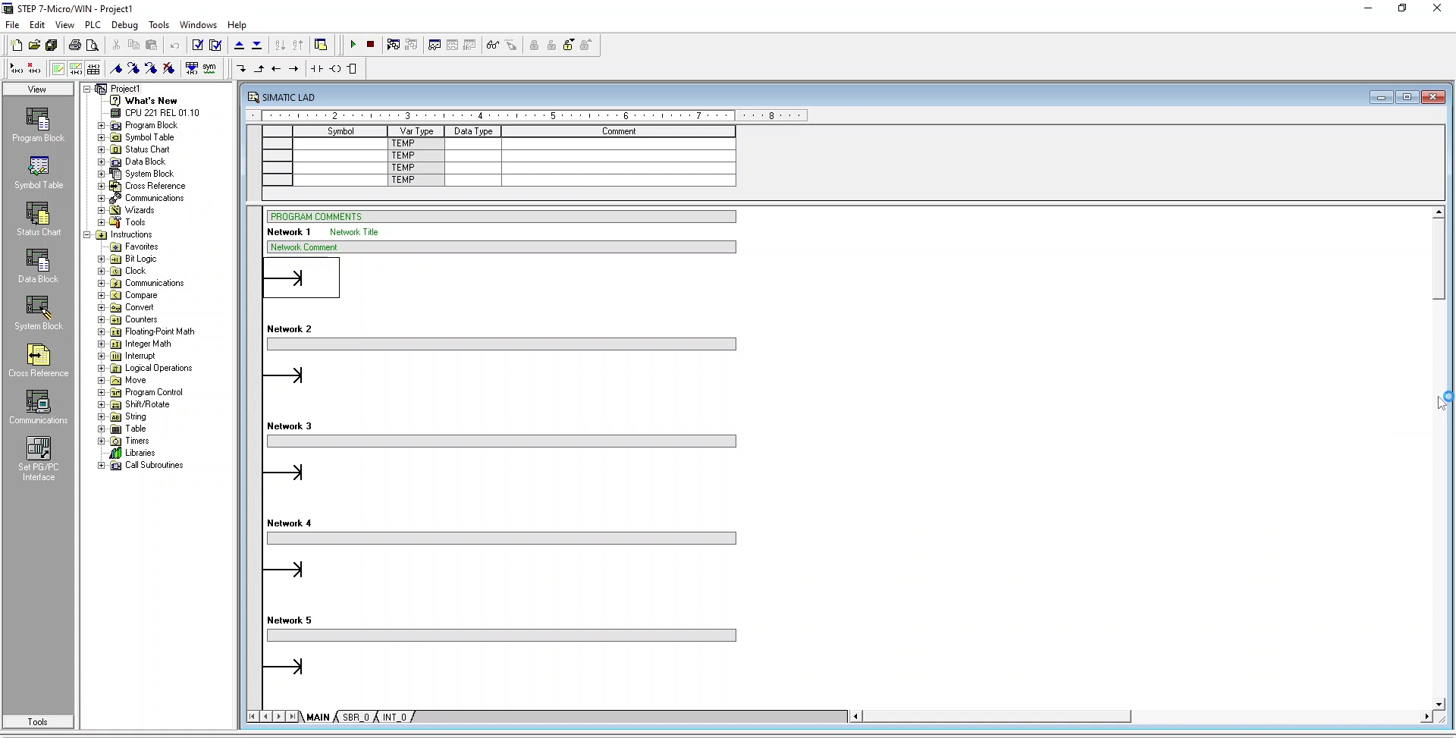This screenshot has width=1456, height=738.
Task: Expand the Timers instruction group
Action: pos(101,441)
